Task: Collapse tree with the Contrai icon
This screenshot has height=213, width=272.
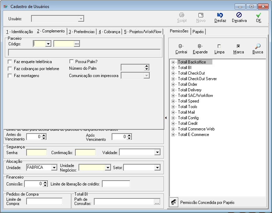Action: pos(181,46)
